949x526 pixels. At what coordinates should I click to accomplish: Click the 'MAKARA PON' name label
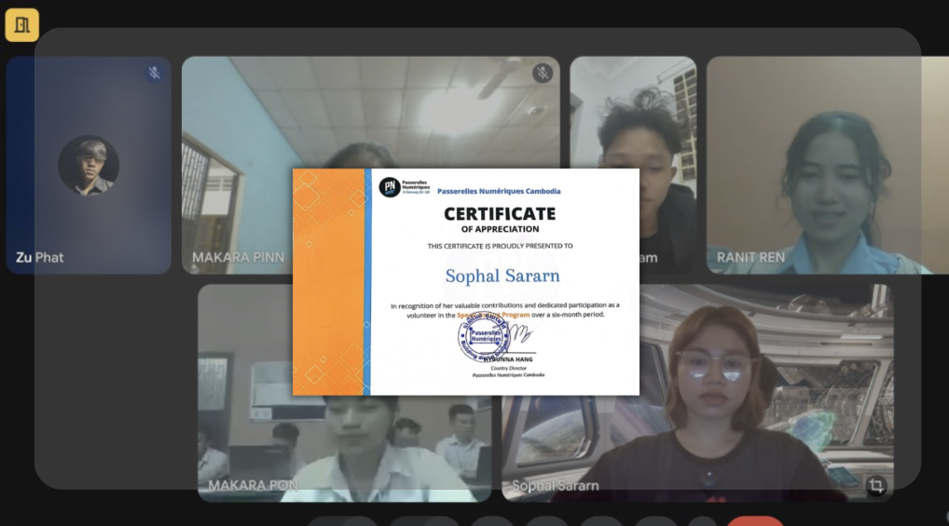click(253, 485)
